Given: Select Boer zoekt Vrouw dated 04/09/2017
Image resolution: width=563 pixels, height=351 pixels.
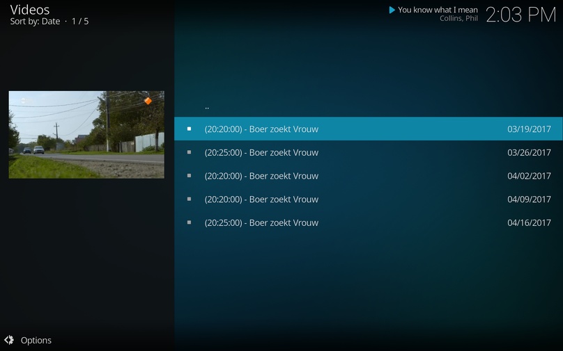Looking at the screenshot, I should (369, 199).
